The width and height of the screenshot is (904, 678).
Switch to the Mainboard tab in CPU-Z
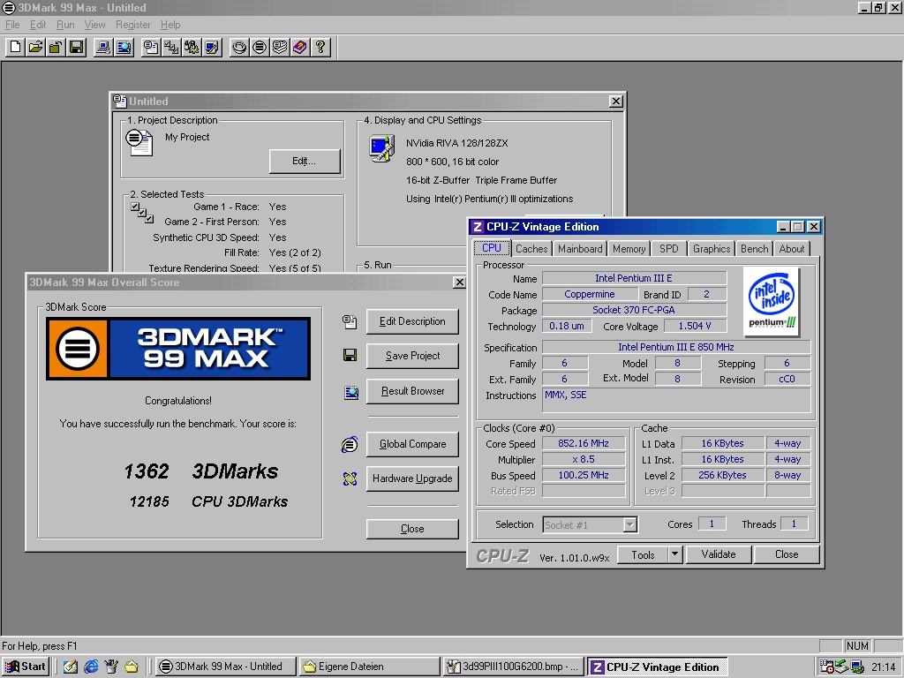580,249
